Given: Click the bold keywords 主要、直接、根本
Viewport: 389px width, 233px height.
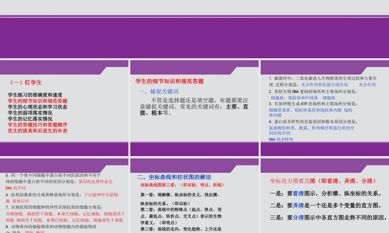Looking at the screenshot, I should (194, 110).
